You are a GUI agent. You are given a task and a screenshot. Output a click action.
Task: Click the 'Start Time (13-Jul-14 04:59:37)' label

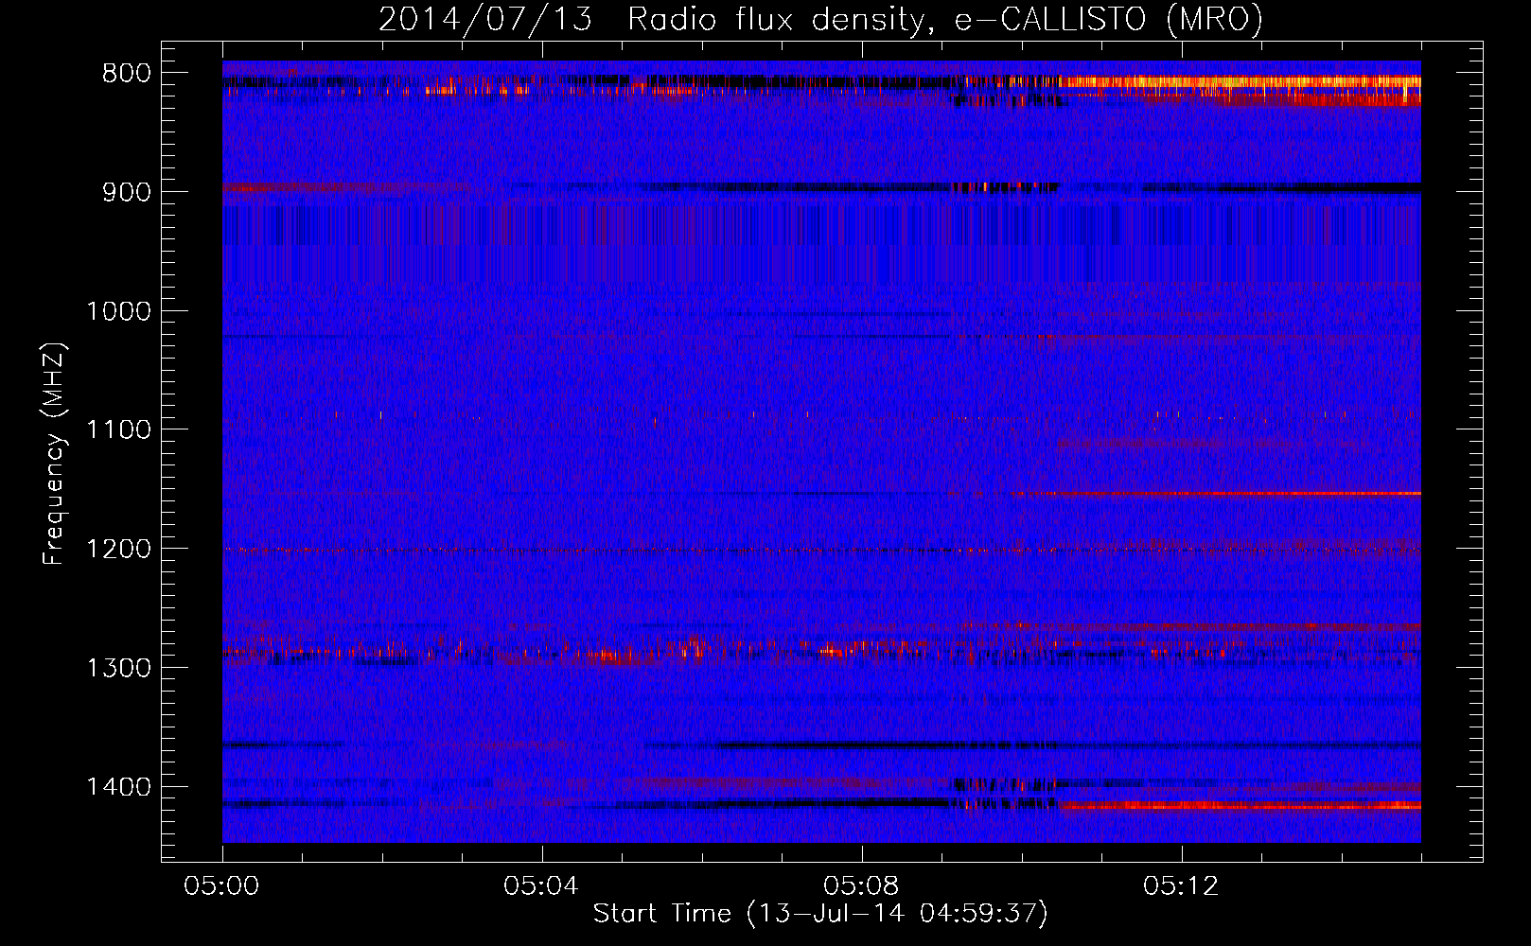point(820,914)
